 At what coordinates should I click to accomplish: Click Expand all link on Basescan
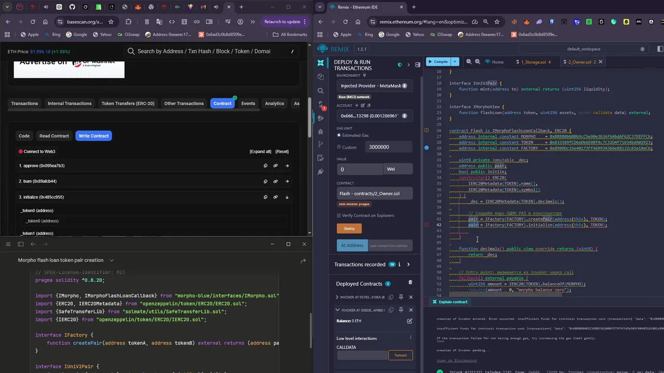(x=260, y=151)
